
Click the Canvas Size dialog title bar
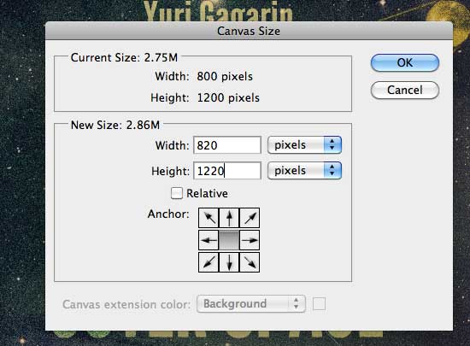249,31
